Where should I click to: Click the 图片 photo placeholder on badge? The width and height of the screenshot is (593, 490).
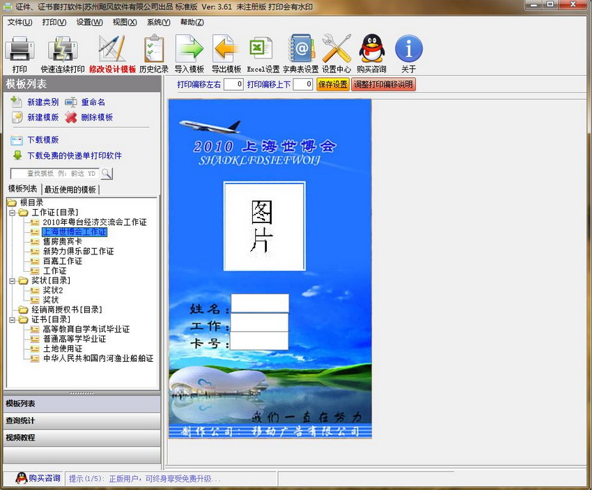pos(264,227)
